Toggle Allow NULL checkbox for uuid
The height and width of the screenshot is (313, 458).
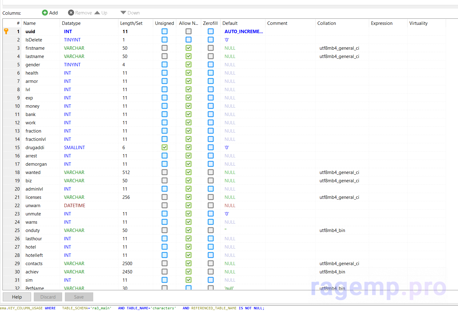(x=189, y=31)
